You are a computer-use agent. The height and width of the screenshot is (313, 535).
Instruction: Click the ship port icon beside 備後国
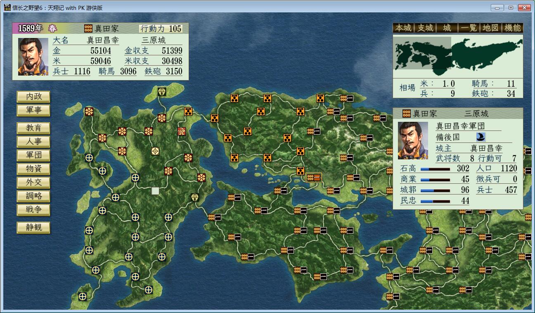pos(481,137)
